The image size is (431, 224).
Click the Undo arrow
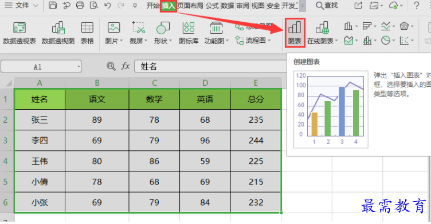(108, 6)
